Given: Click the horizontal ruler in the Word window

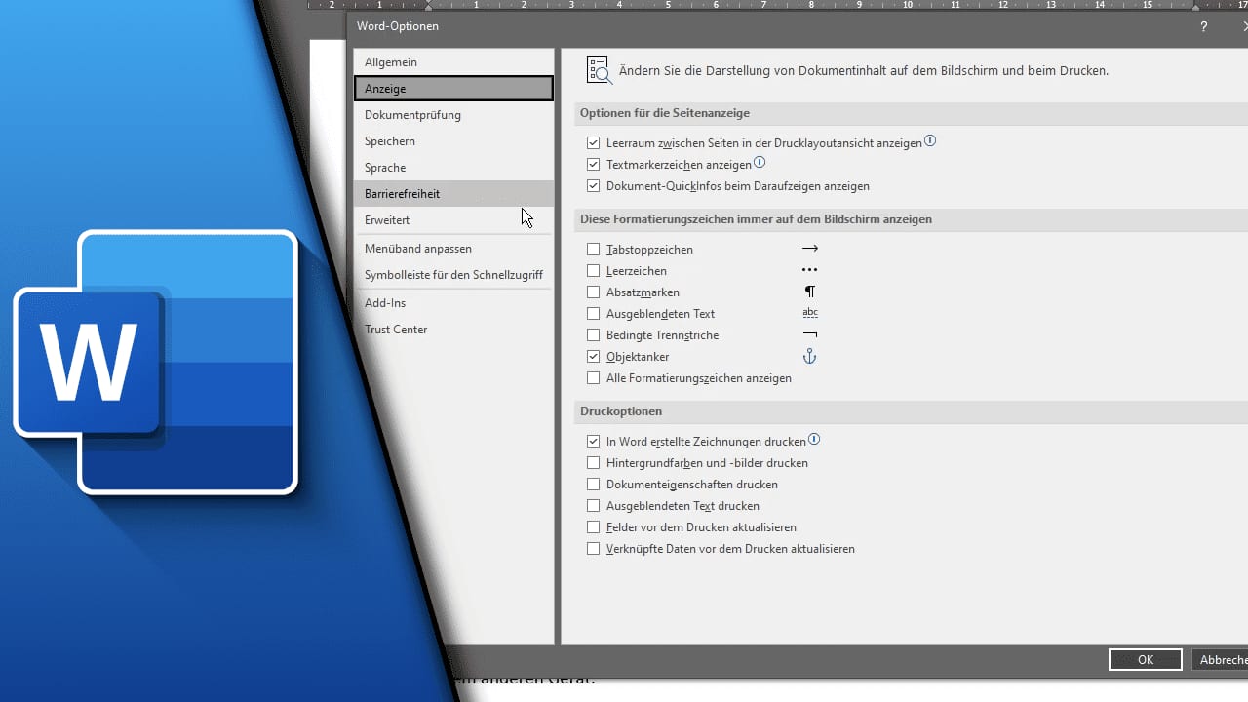Looking at the screenshot, I should [777, 5].
